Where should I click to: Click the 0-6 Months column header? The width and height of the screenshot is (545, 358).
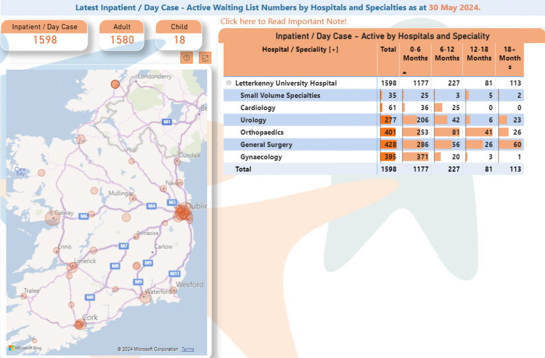click(415, 54)
